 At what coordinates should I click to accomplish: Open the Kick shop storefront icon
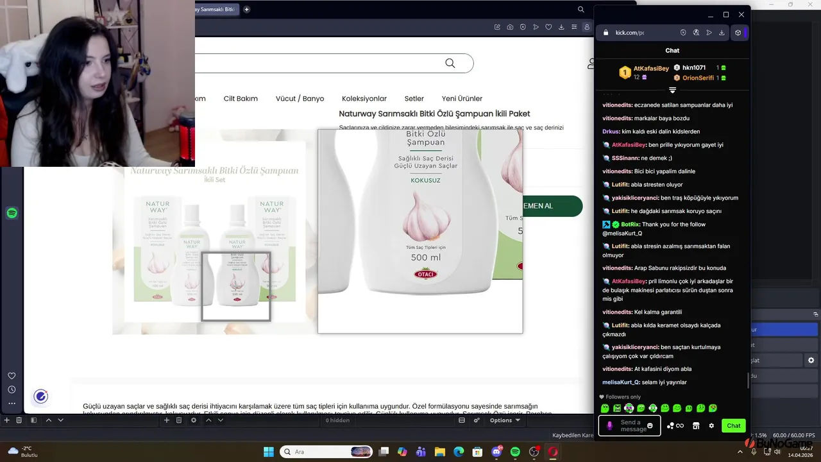(x=696, y=425)
